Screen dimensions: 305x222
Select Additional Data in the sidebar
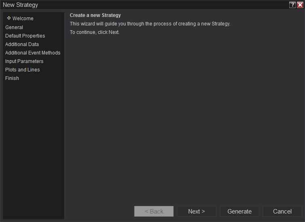point(22,44)
